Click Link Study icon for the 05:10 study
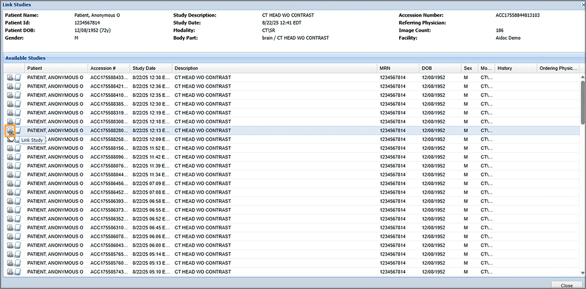The width and height of the screenshot is (586, 289). 10,272
